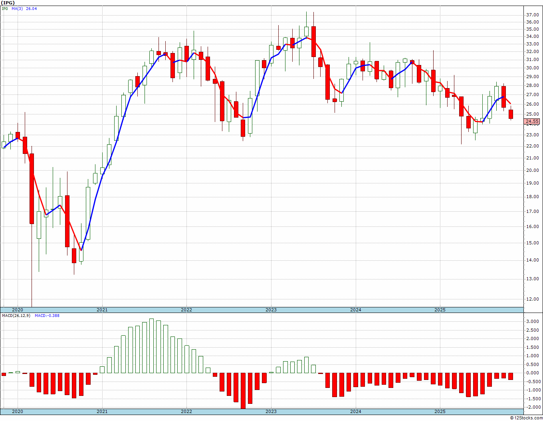Screen dimensions: 543x421
Task: Select the 2023 marker on upper timeline
Action: [x=271, y=310]
